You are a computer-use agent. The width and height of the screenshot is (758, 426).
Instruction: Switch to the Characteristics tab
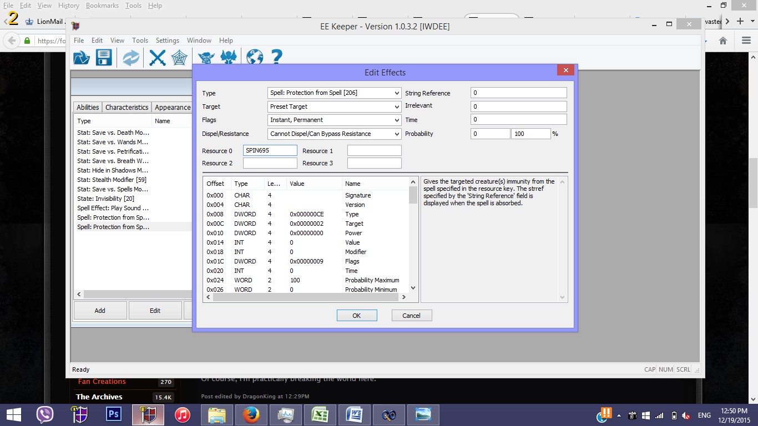pos(127,107)
